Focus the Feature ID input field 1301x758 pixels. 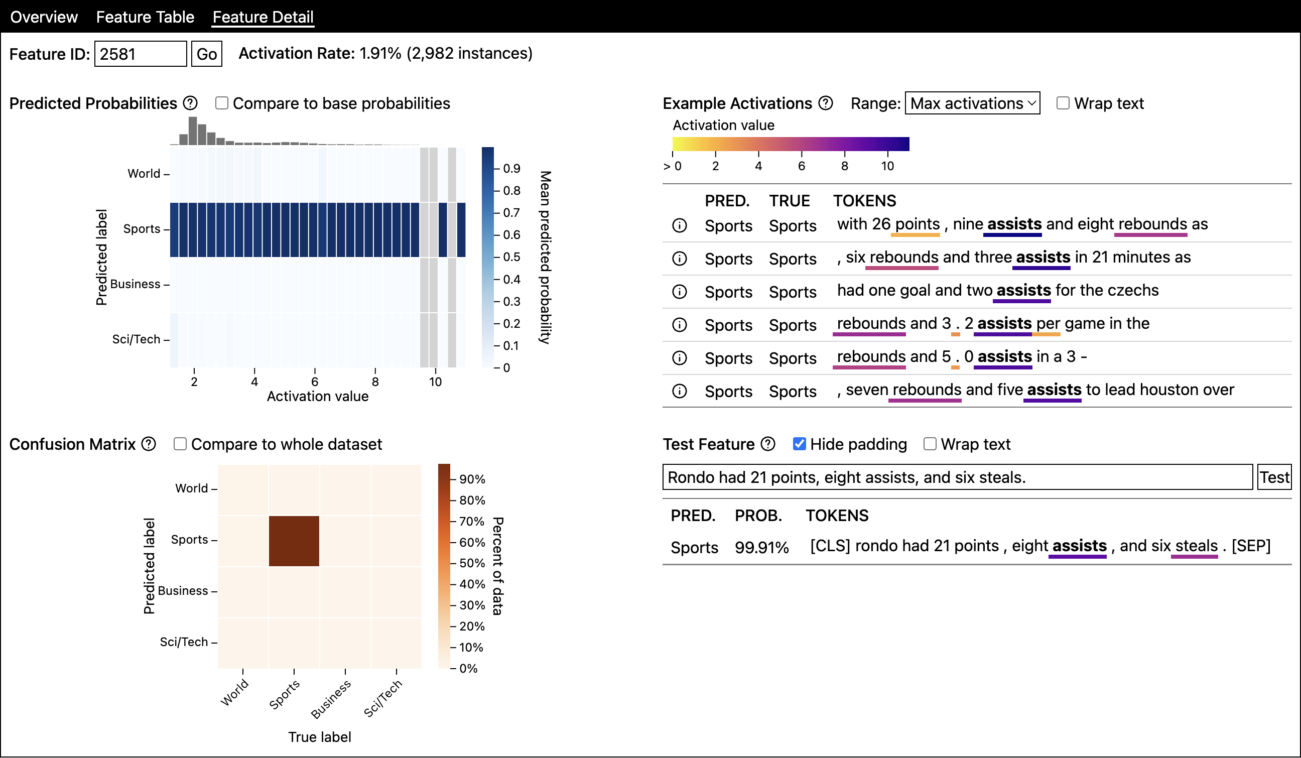[x=141, y=54]
